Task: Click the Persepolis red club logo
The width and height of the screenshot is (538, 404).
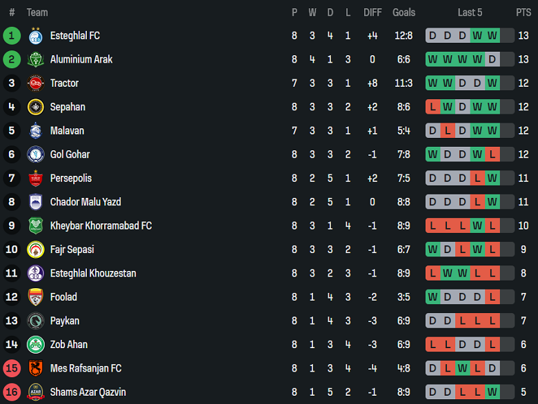Action: click(35, 179)
